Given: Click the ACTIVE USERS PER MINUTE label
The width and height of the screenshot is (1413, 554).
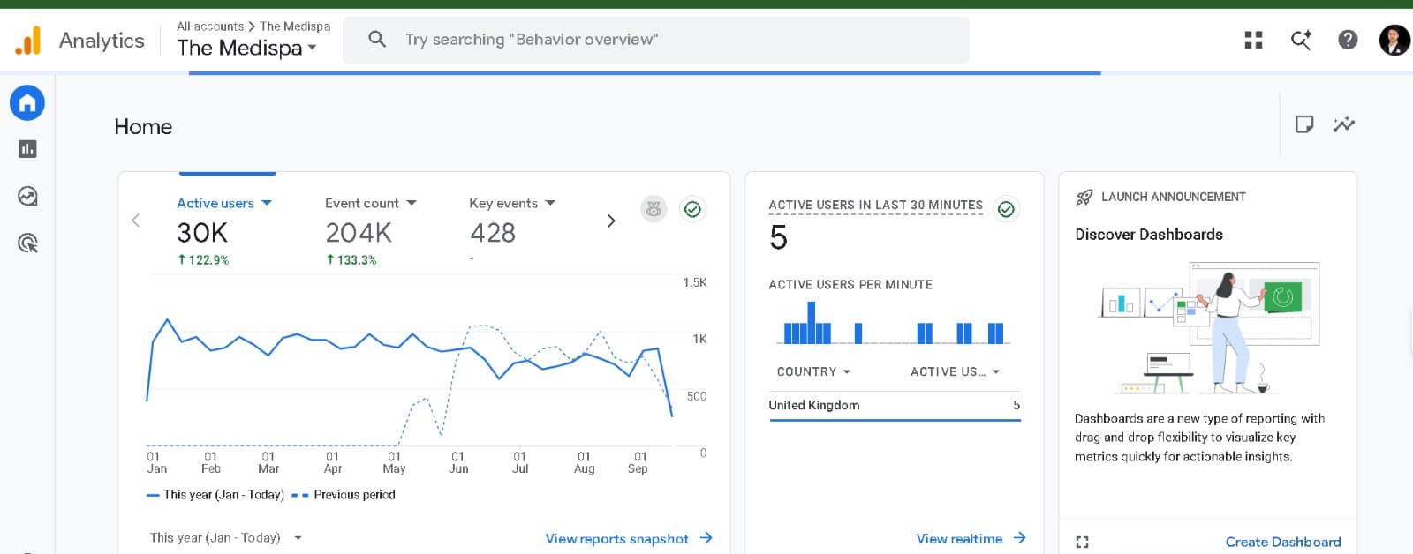Looking at the screenshot, I should click(x=850, y=285).
